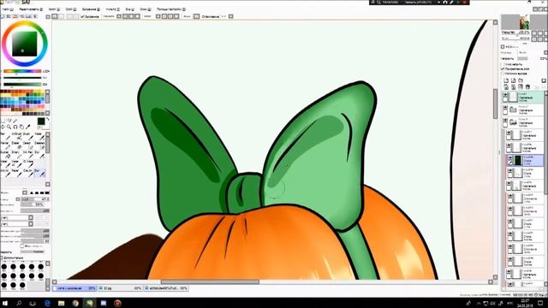This screenshot has width=548, height=308.
Task: Select the Magic Wand tool
Action: [15, 121]
